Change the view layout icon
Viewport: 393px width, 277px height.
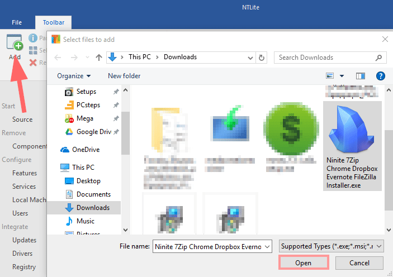pos(330,75)
